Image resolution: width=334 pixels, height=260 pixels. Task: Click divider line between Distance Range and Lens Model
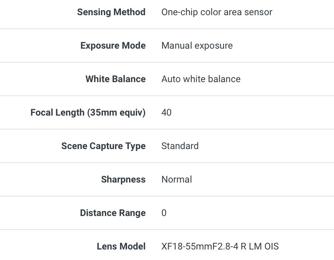click(x=167, y=230)
